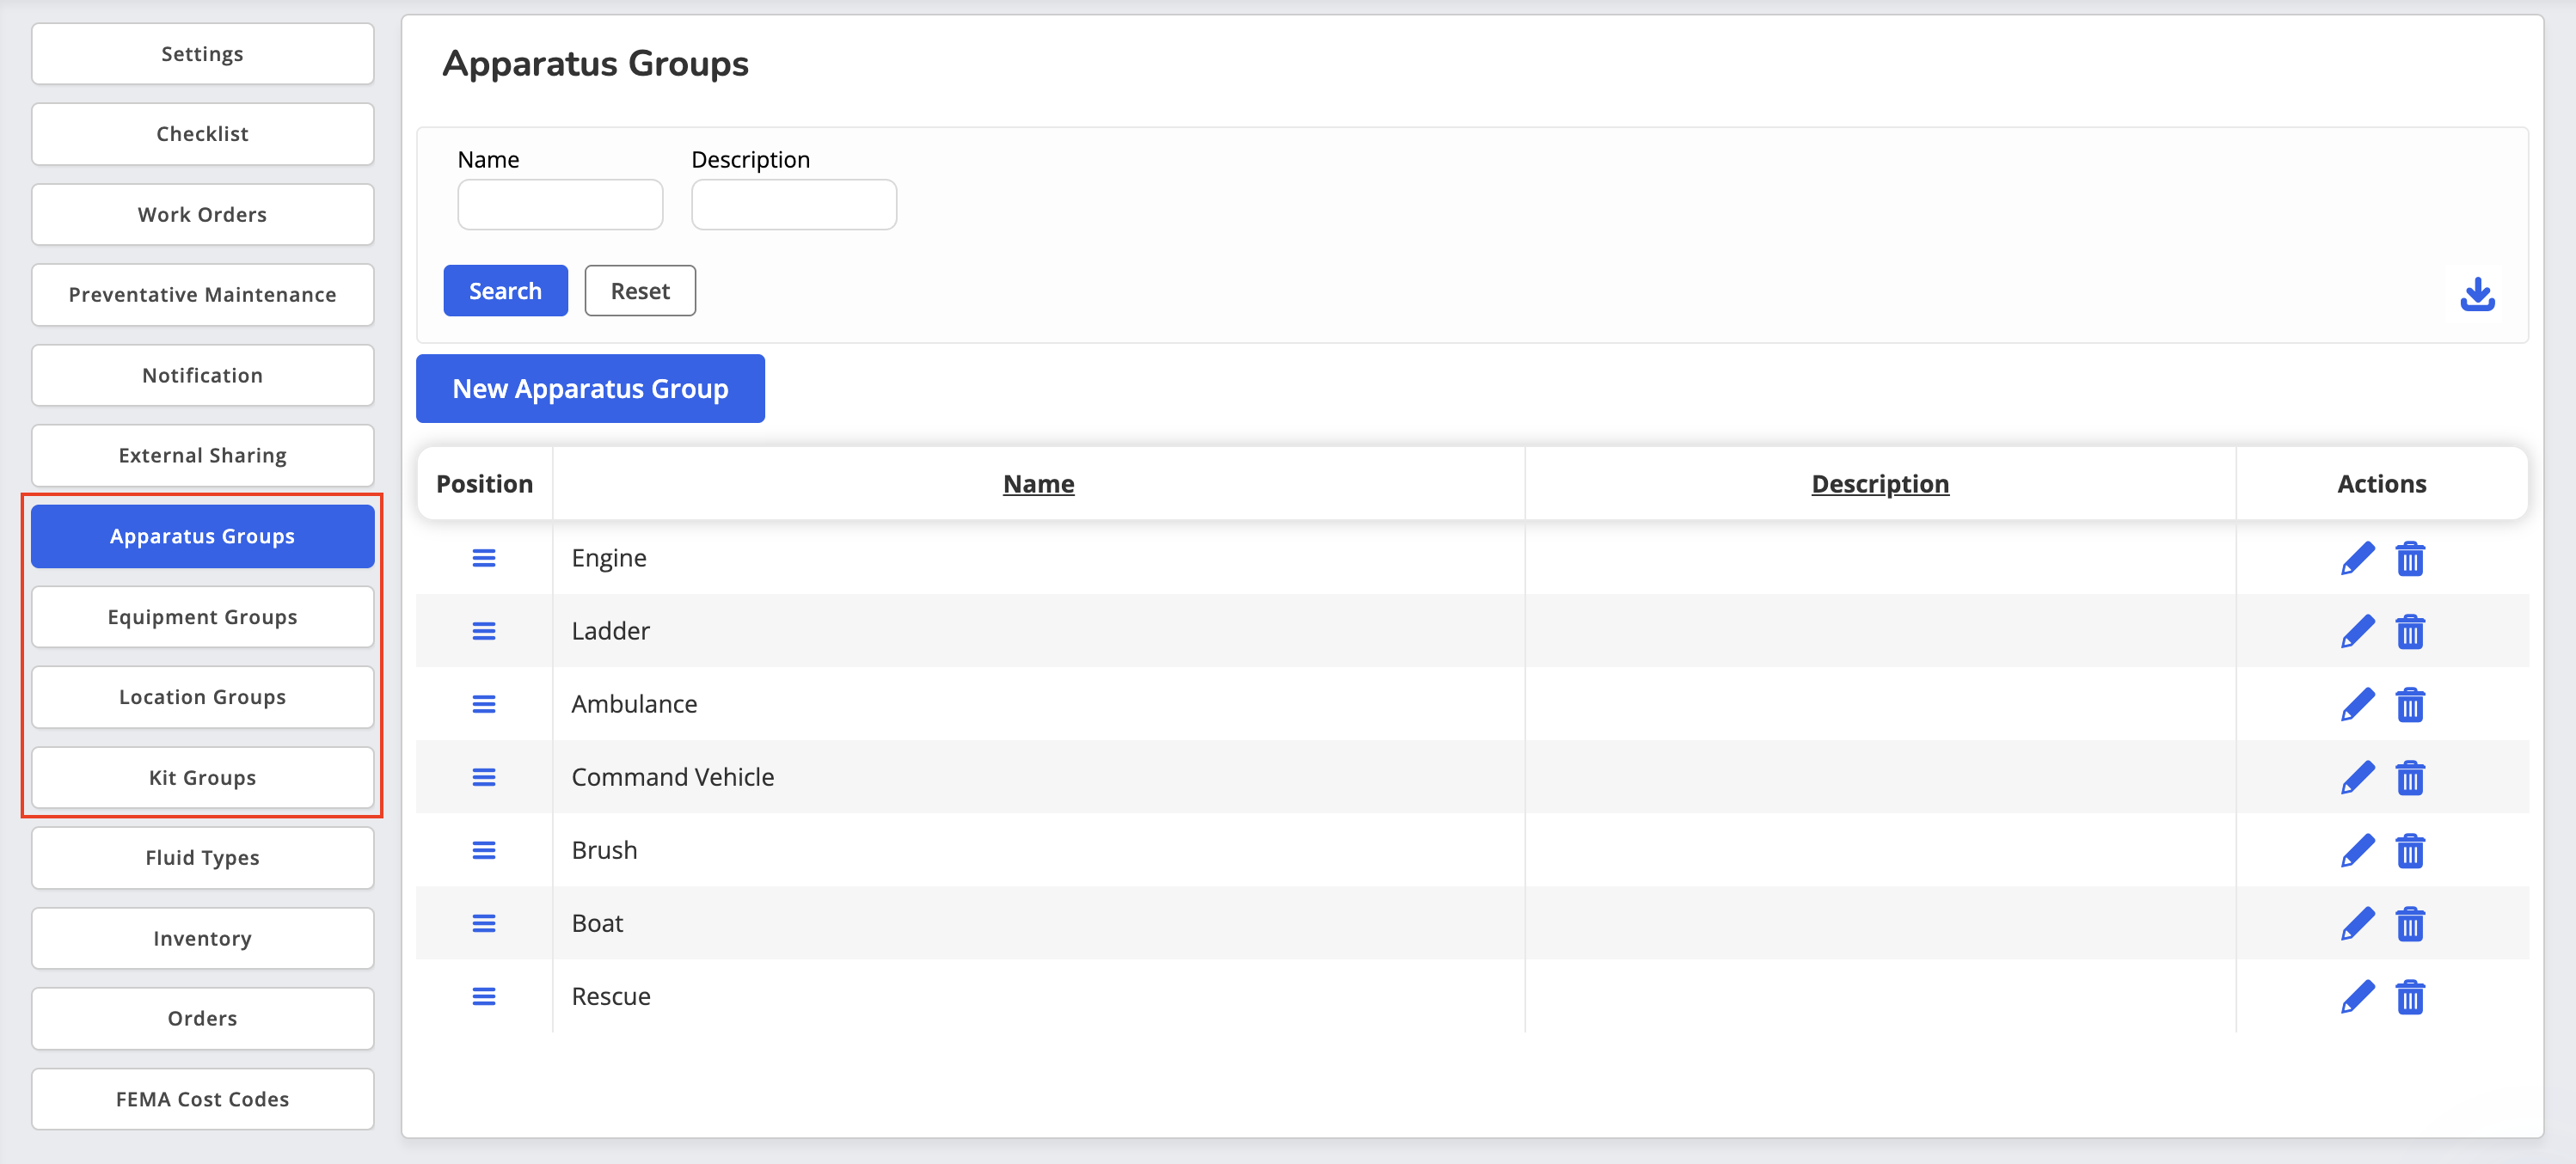
Task: Delete the Ladder apparatus group
Action: click(2410, 631)
